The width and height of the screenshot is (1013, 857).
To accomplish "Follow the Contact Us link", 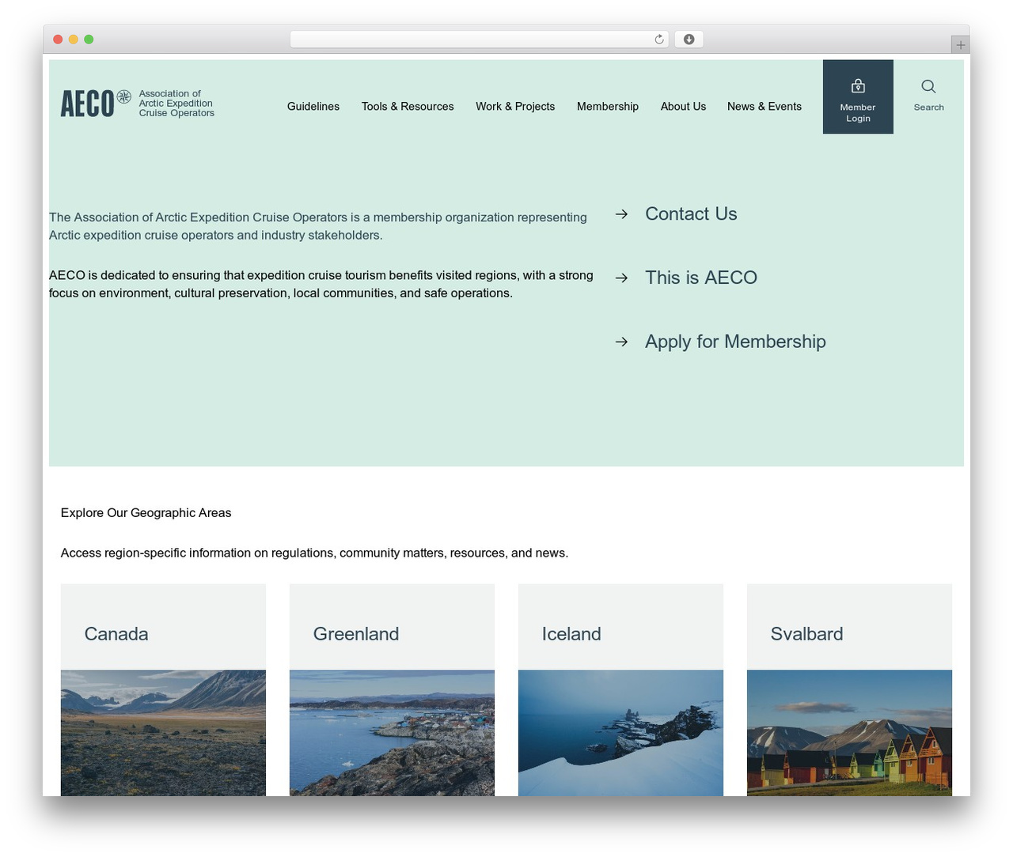I will (x=691, y=214).
